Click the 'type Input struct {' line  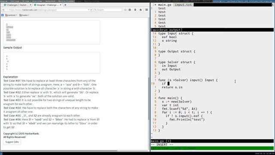[176, 34]
